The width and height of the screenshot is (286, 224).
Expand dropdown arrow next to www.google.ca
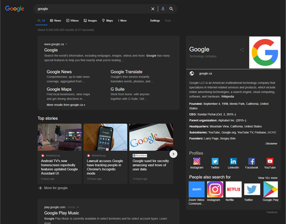click(66, 44)
